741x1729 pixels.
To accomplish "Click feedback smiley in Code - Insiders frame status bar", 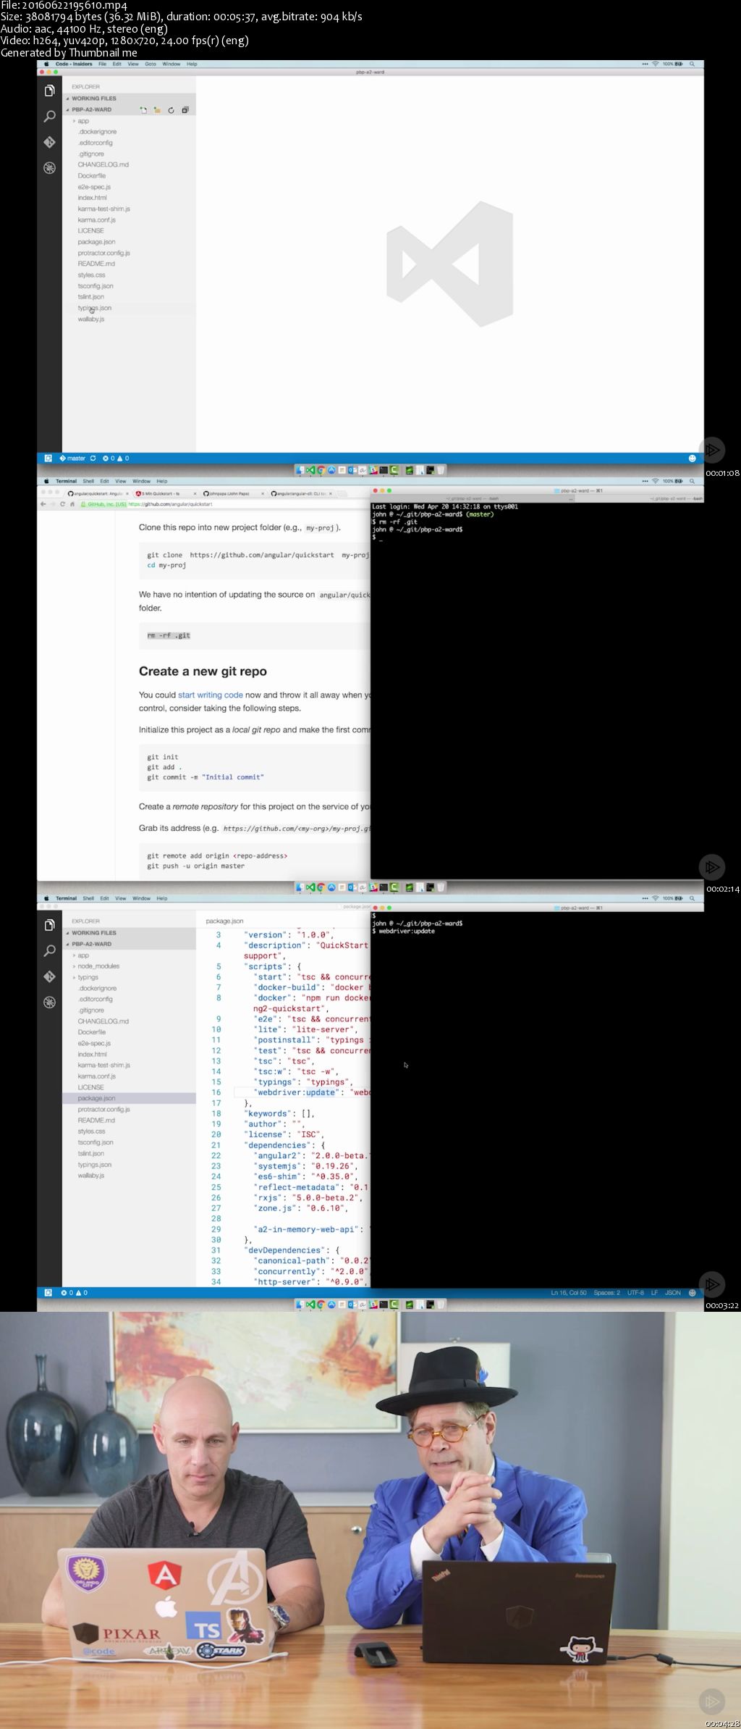I will tap(692, 459).
